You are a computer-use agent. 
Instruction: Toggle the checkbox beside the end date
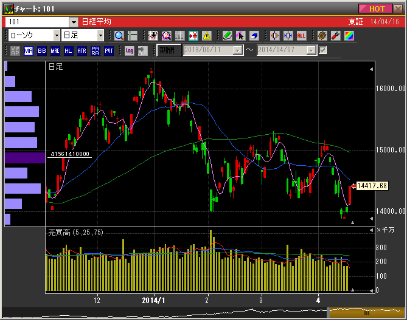(323, 50)
